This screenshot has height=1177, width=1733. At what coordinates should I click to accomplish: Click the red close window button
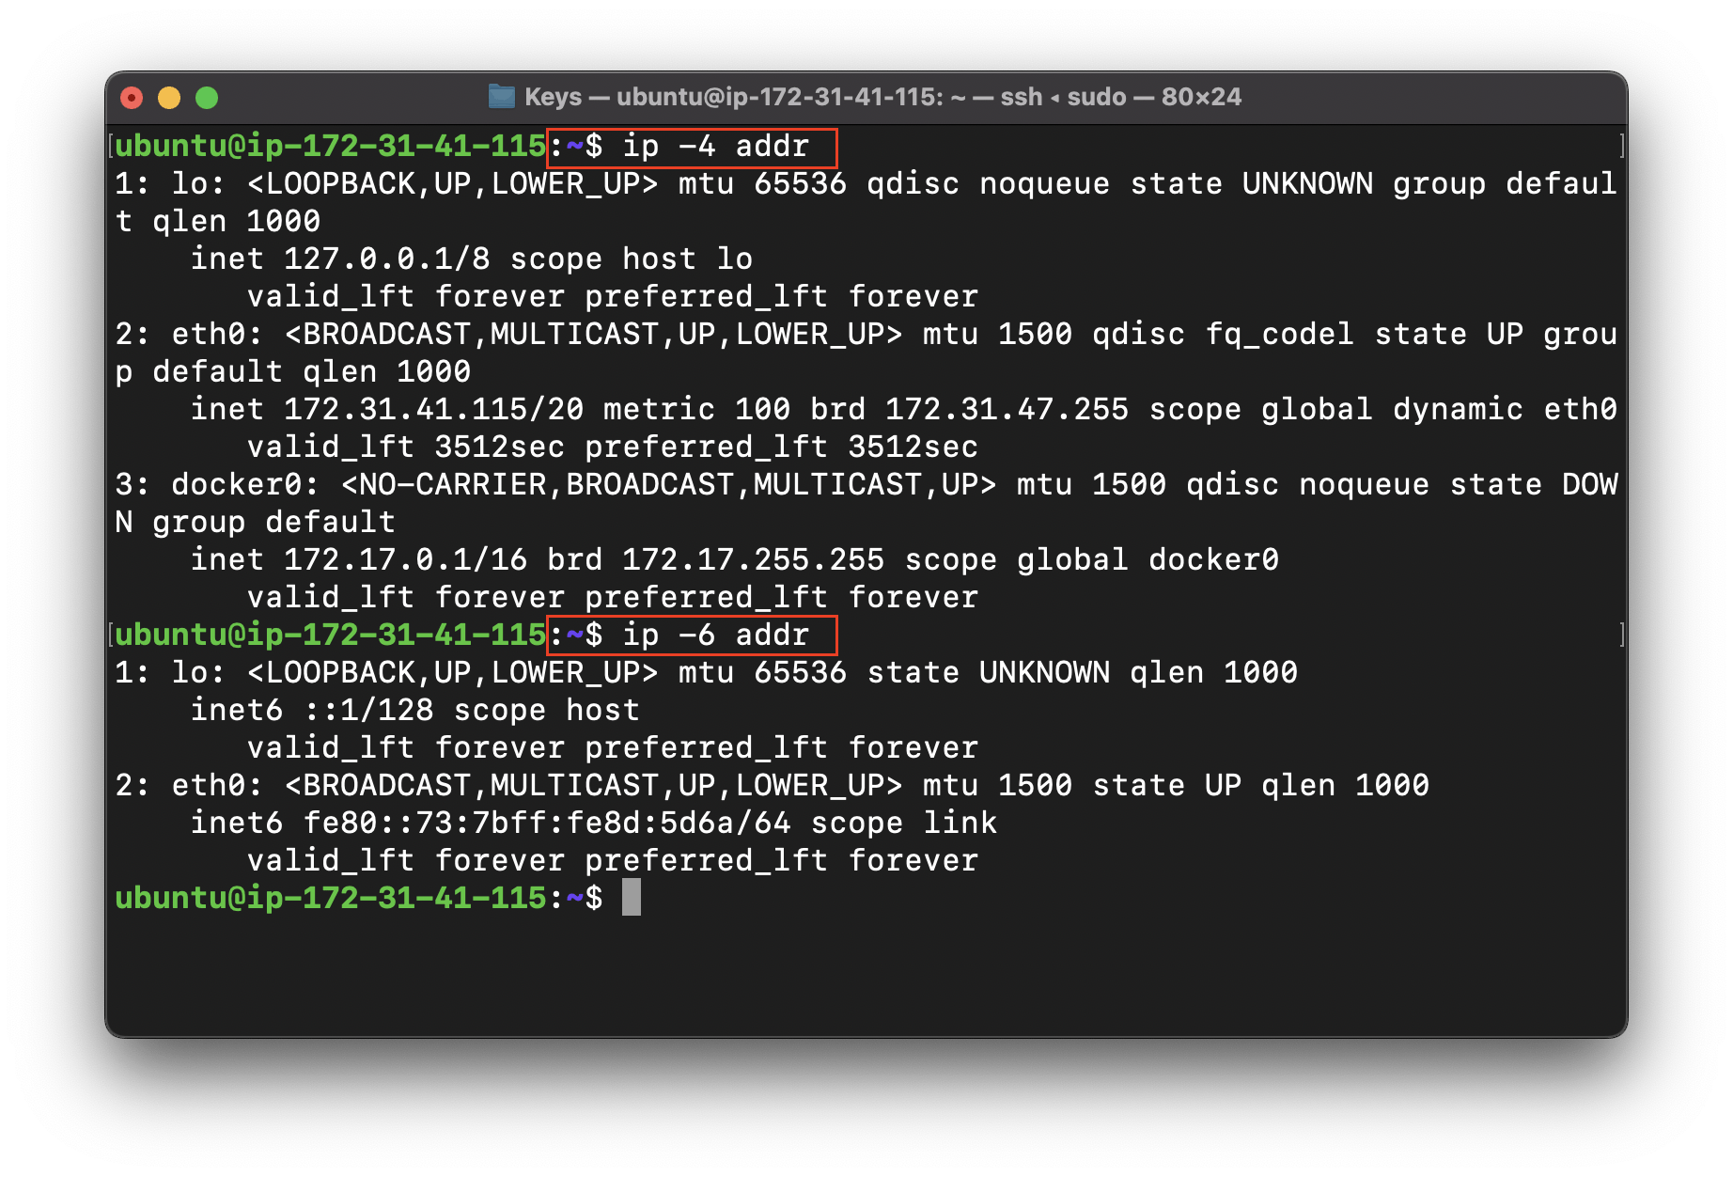pyautogui.click(x=133, y=98)
